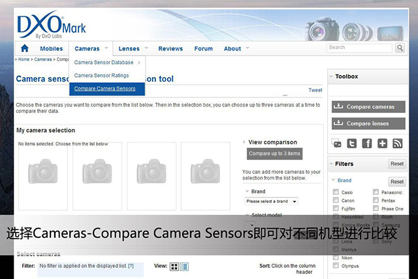Switch to grid view icon
The width and height of the screenshot is (418, 279).
[x=174, y=267]
